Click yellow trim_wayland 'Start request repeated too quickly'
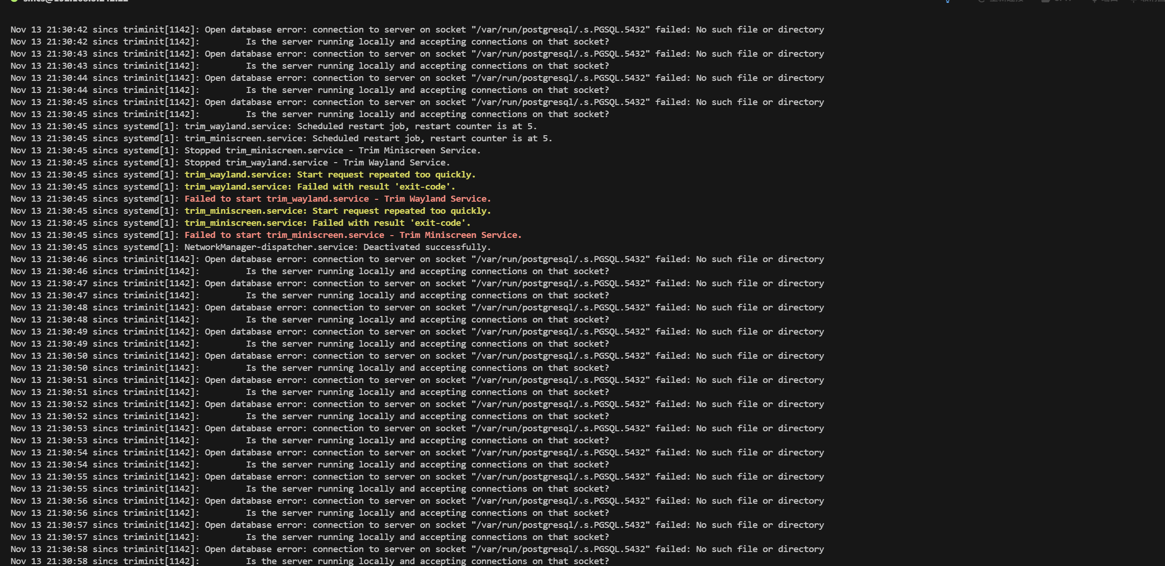Viewport: 1165px width, 566px height. tap(330, 175)
